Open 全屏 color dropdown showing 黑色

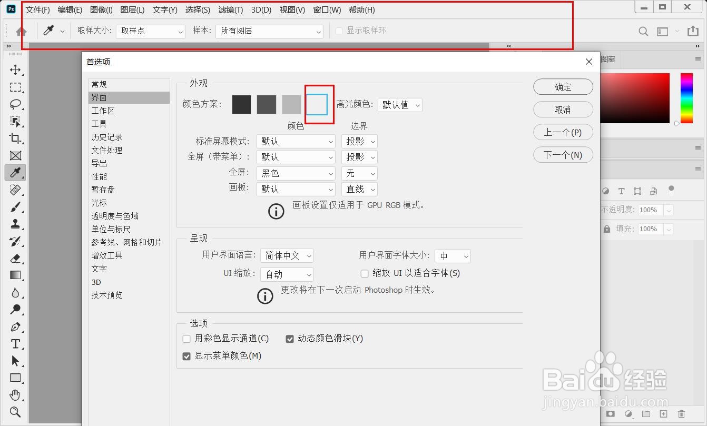[296, 173]
